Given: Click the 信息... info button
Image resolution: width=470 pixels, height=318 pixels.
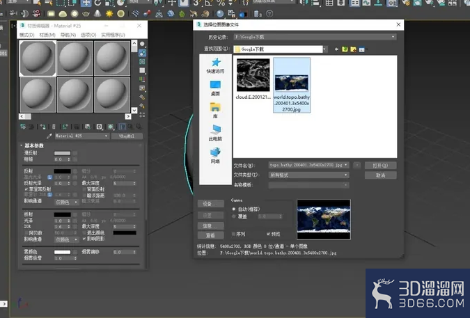Looking at the screenshot, I should click(x=210, y=225).
